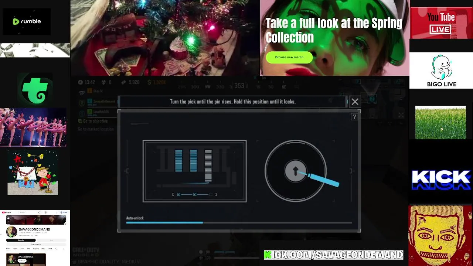Click the blue lock pick handle
Viewport: 473px width, 266px height.
(324, 180)
